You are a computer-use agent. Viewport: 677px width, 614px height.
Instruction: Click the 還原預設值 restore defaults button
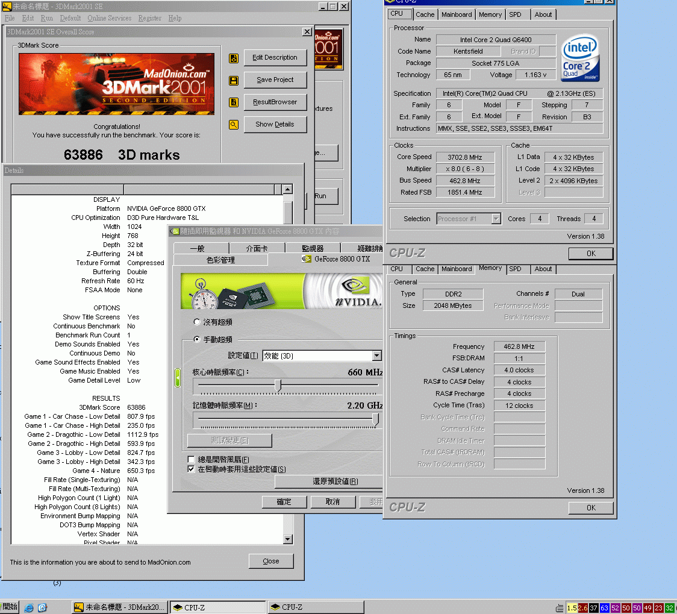pos(330,481)
